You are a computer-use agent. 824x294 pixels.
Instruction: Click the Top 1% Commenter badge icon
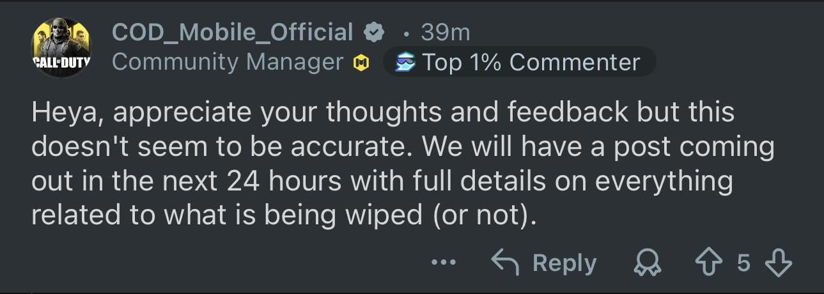click(405, 63)
